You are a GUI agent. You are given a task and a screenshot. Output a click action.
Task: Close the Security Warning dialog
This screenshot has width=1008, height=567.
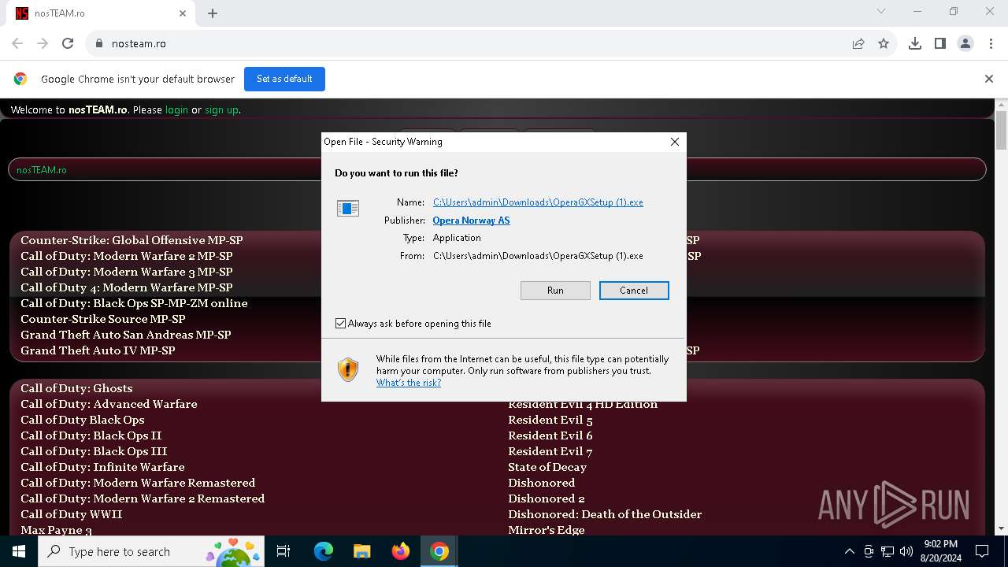click(x=674, y=142)
